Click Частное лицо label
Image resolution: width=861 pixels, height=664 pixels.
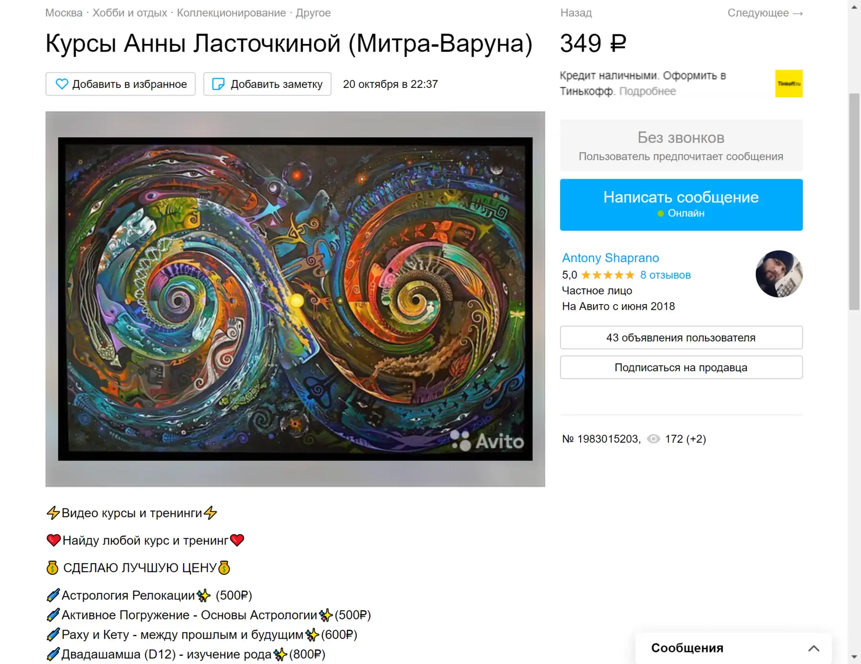pyautogui.click(x=597, y=291)
